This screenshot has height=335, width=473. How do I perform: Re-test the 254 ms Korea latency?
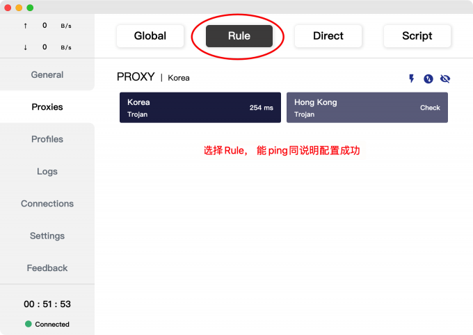tap(262, 108)
